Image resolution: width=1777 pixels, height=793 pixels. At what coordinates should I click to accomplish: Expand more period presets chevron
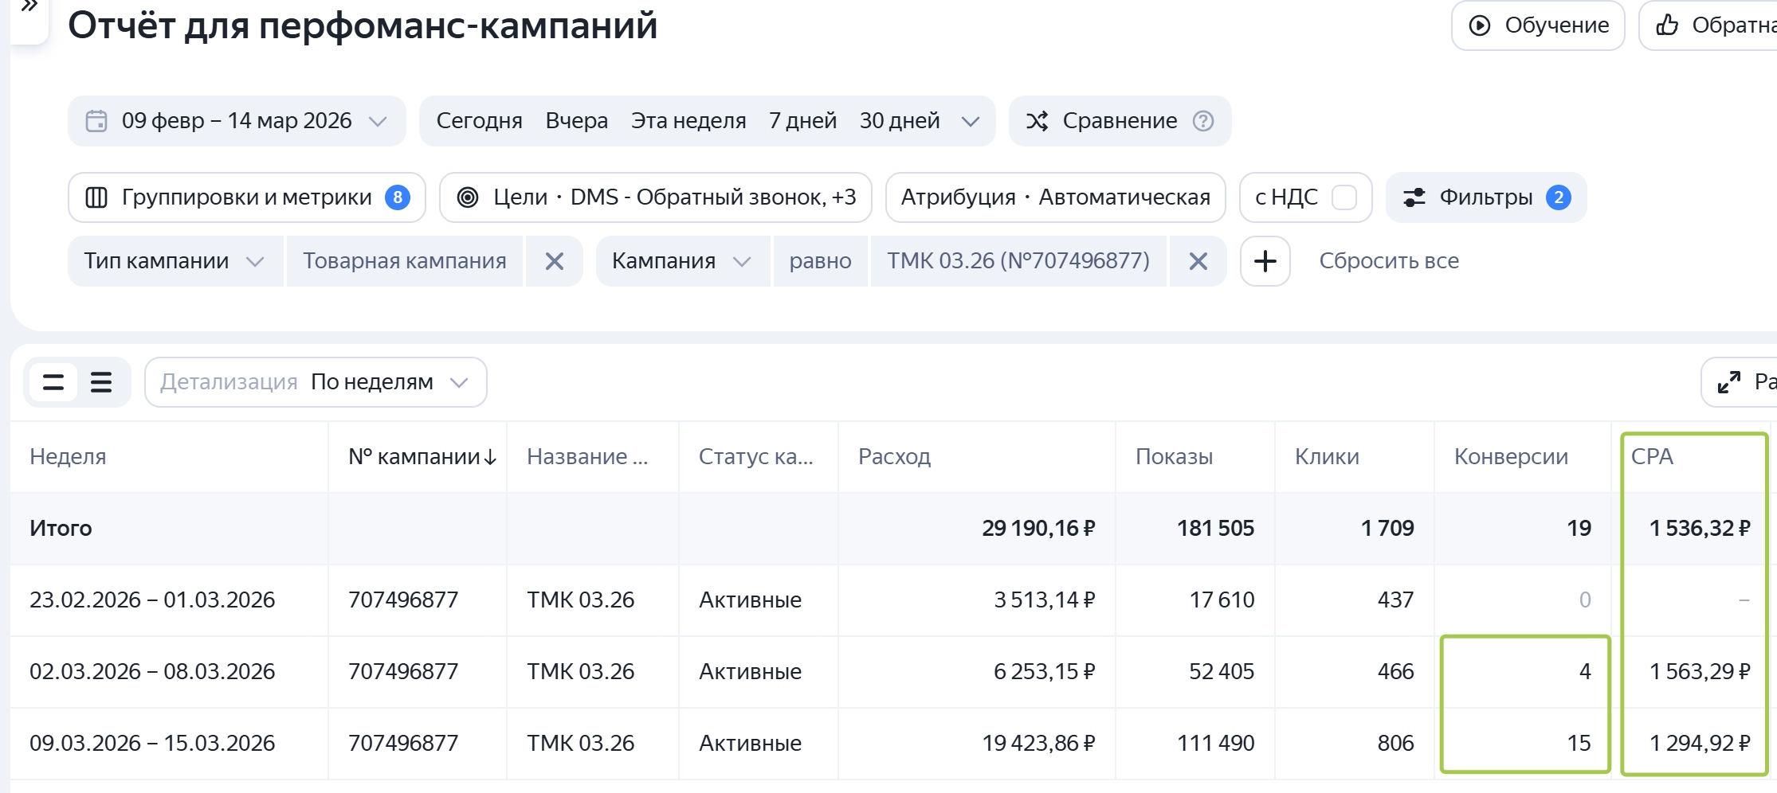[970, 121]
